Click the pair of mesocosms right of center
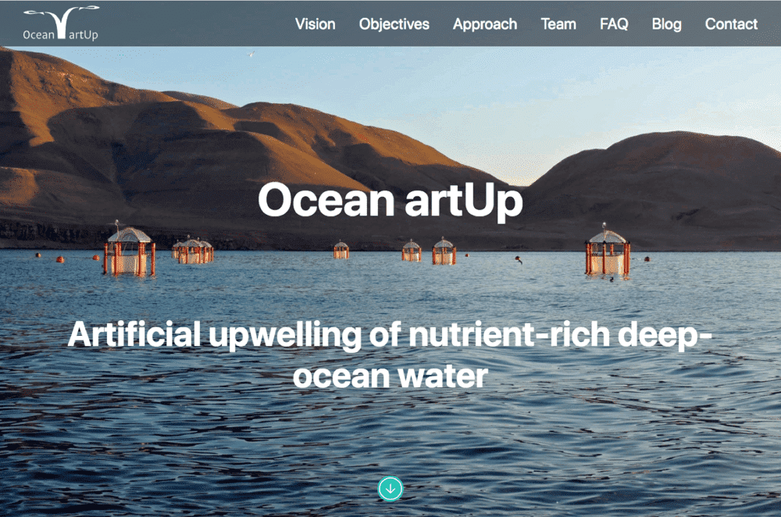Screen dimensions: 781x517 click(429, 251)
